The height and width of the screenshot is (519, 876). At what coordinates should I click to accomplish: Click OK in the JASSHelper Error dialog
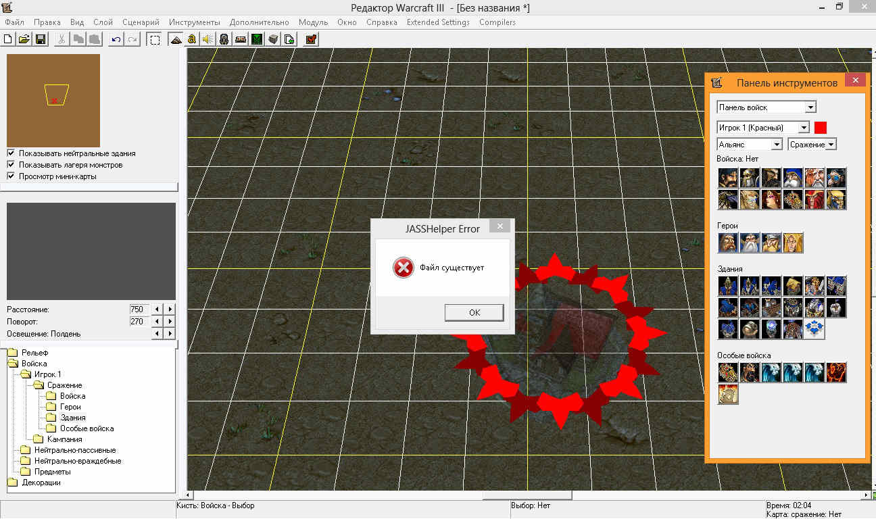click(474, 312)
